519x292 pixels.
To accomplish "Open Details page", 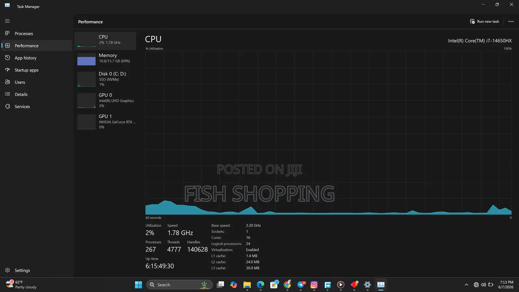I will (36, 94).
